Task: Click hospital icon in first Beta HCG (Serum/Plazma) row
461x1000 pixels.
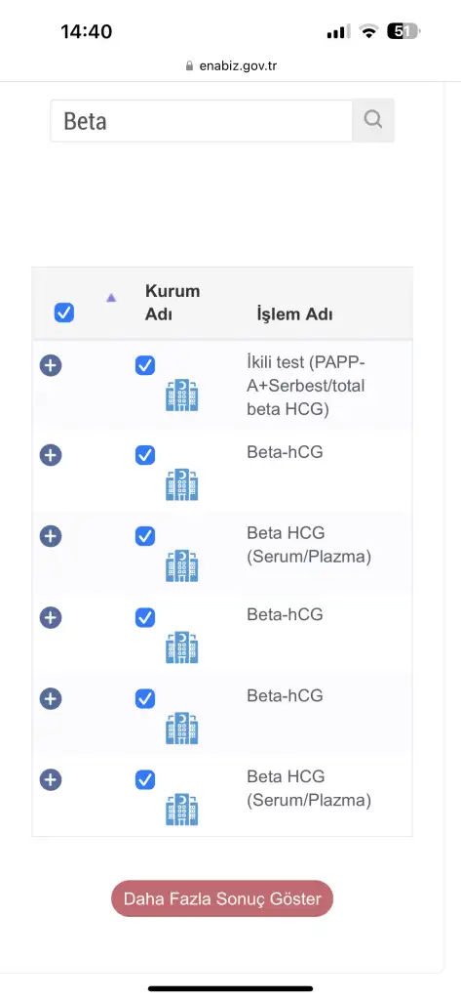Action: tap(182, 565)
